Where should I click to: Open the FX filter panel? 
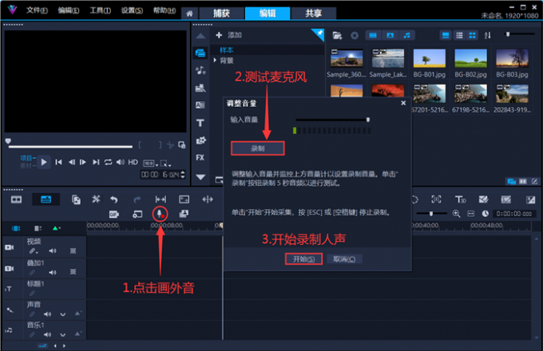coord(200,158)
